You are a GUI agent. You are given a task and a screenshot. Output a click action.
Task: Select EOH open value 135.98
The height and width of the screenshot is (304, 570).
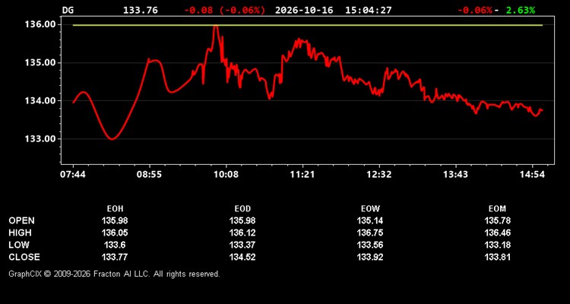coord(115,220)
